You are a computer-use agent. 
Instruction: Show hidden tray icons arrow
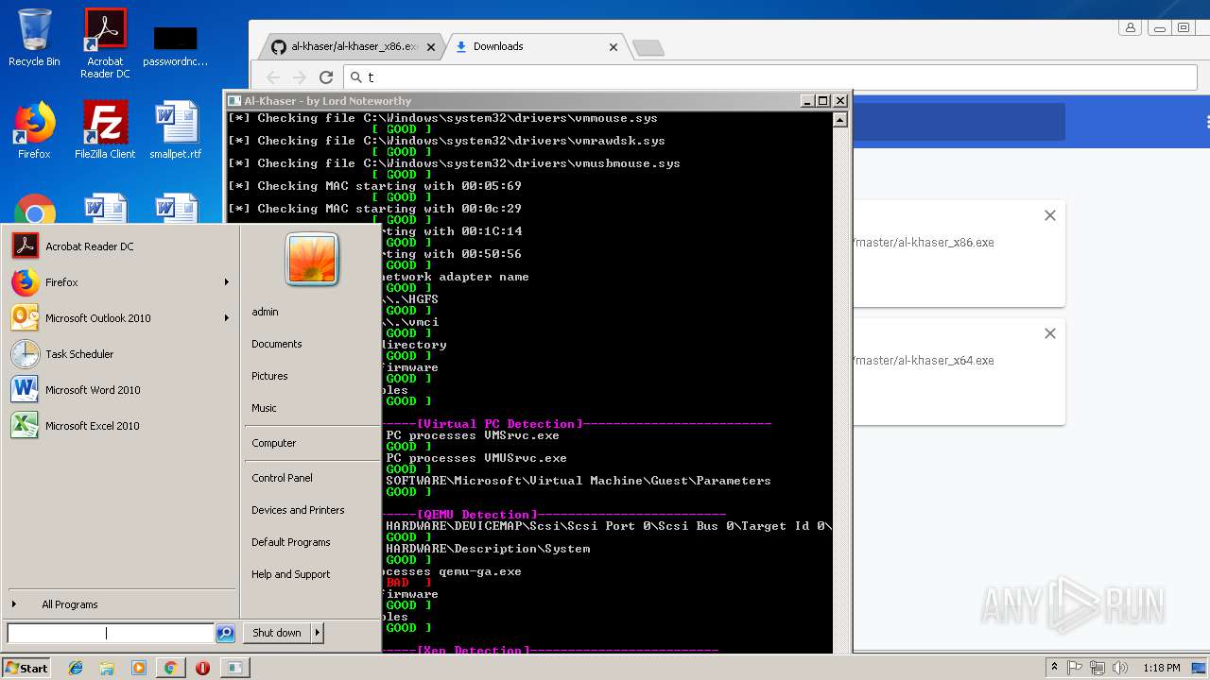[x=1055, y=668]
